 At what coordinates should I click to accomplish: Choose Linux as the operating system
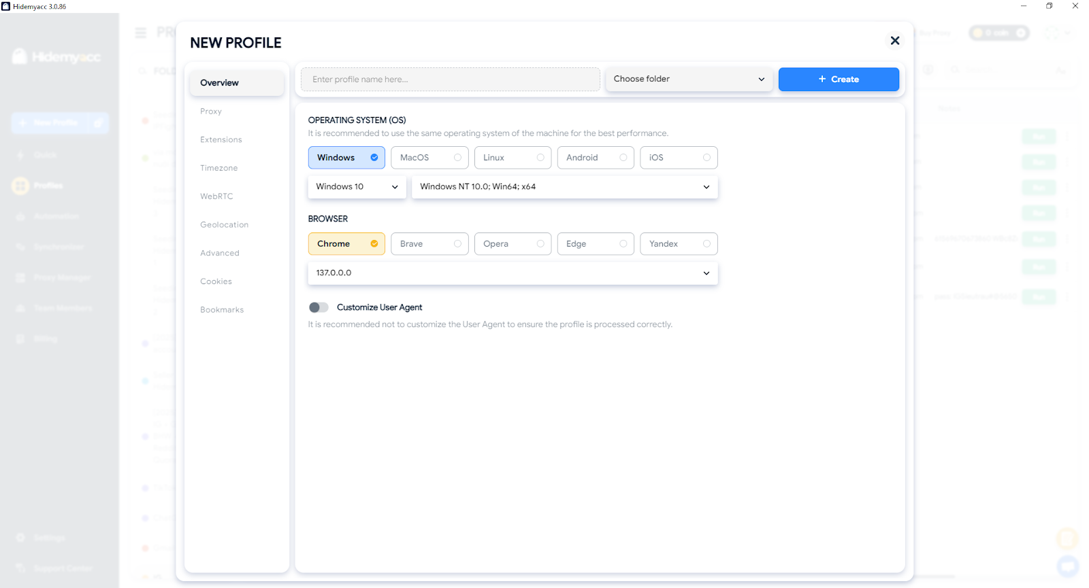(512, 158)
